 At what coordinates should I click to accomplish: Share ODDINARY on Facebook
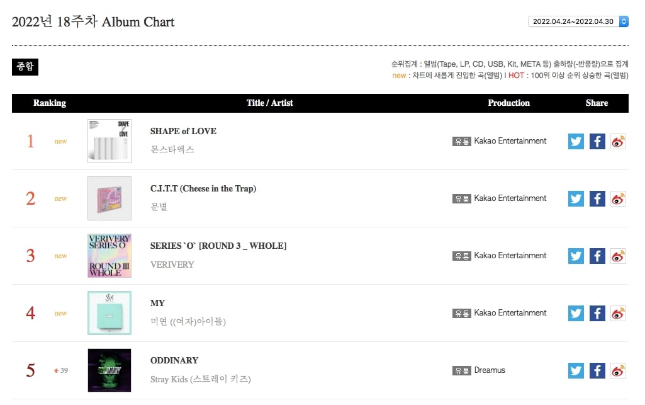[597, 370]
